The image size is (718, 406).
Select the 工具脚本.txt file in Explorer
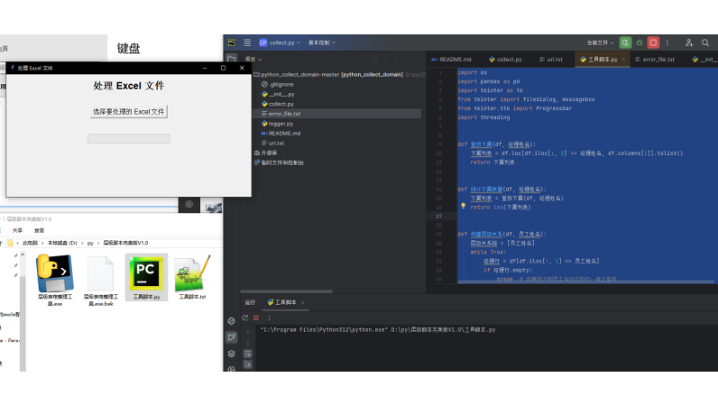[x=192, y=279]
